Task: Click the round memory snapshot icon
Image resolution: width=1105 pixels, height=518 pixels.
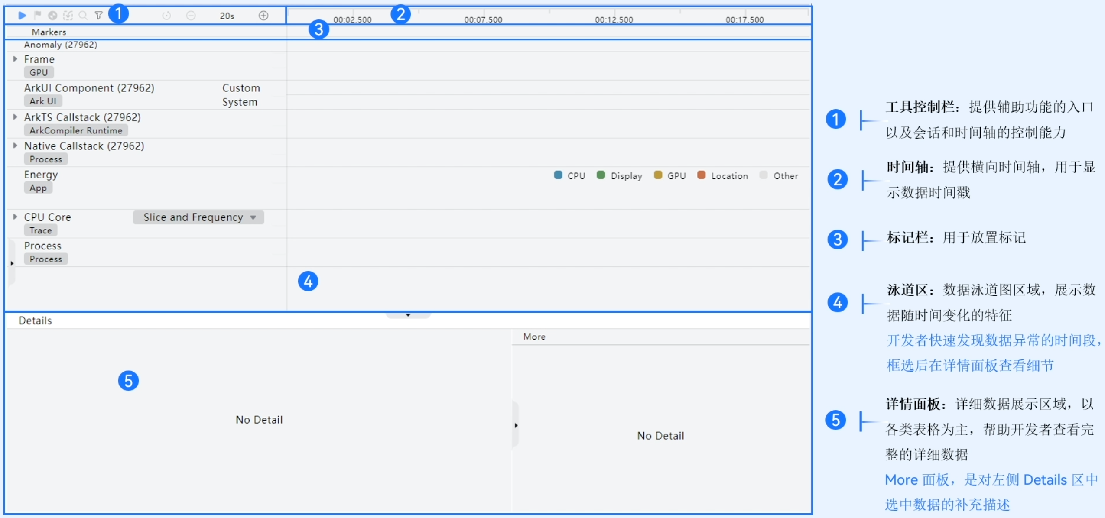Action: 52,16
